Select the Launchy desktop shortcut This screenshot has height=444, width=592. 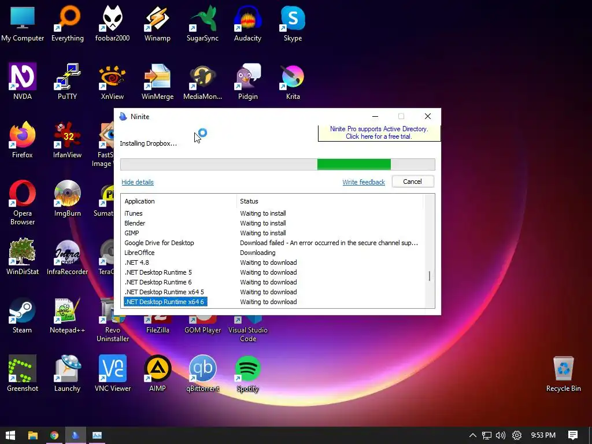pyautogui.click(x=67, y=374)
